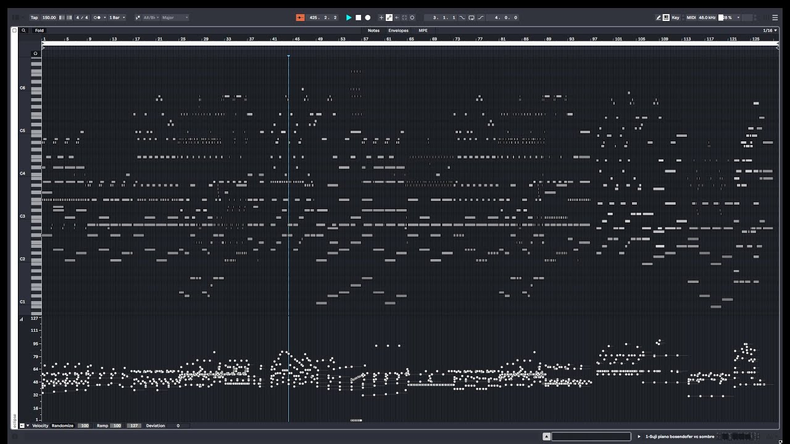Toggle the Loop switch icon
The height and width of the screenshot is (444, 790).
point(472,17)
